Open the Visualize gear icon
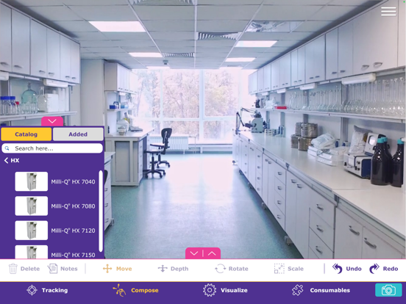This screenshot has height=304, width=406. click(210, 290)
